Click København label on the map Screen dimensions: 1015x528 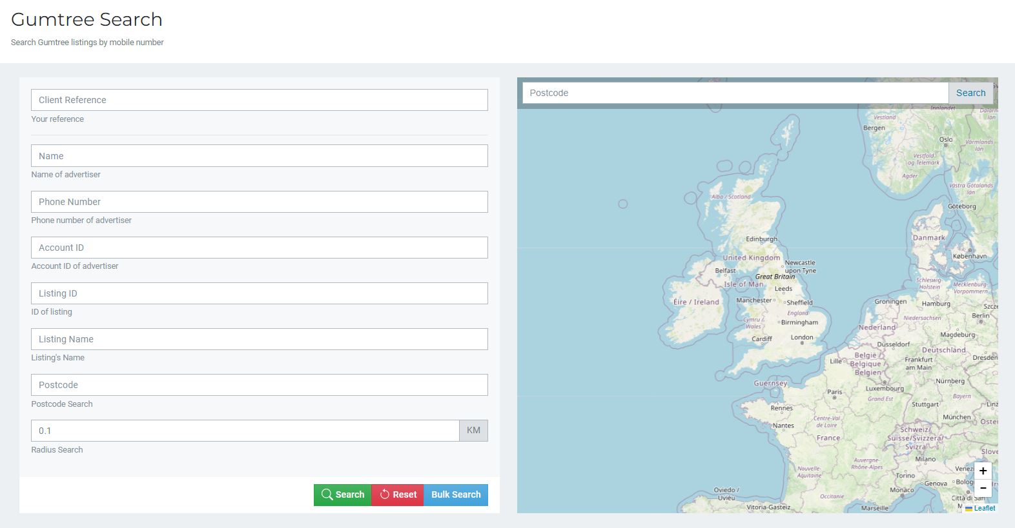click(x=970, y=256)
